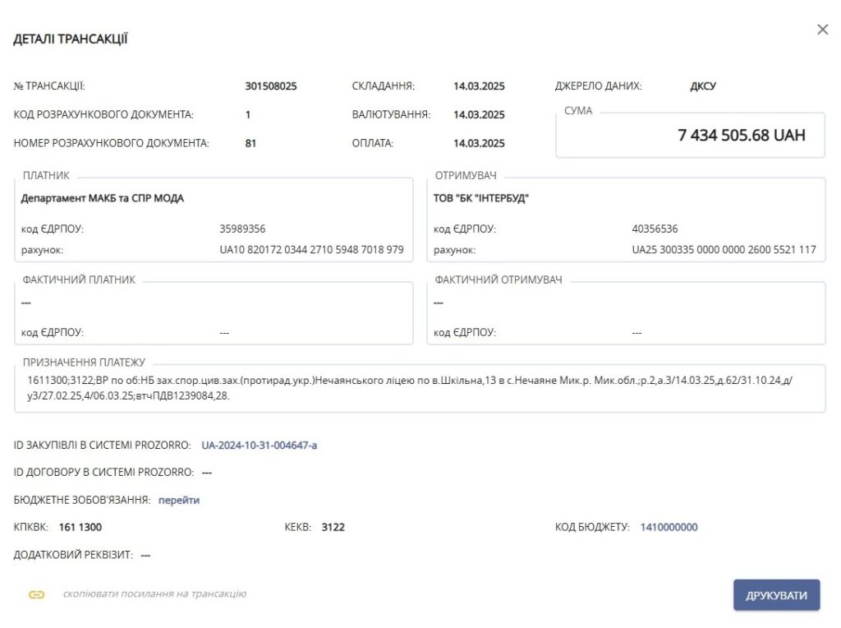Image resolution: width=841 pixels, height=628 pixels.
Task: Select the КПКВК value 161 1300
Action: point(80,527)
